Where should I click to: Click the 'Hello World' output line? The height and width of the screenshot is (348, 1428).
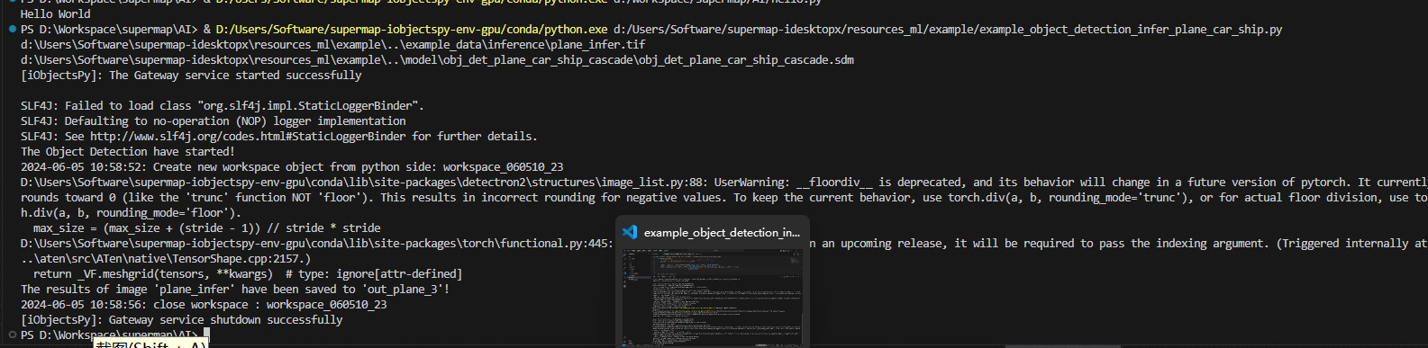pyautogui.click(x=56, y=14)
